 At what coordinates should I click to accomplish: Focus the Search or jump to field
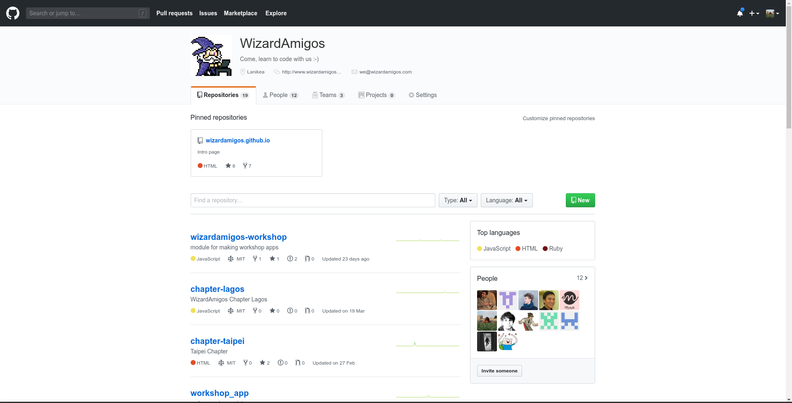click(88, 13)
